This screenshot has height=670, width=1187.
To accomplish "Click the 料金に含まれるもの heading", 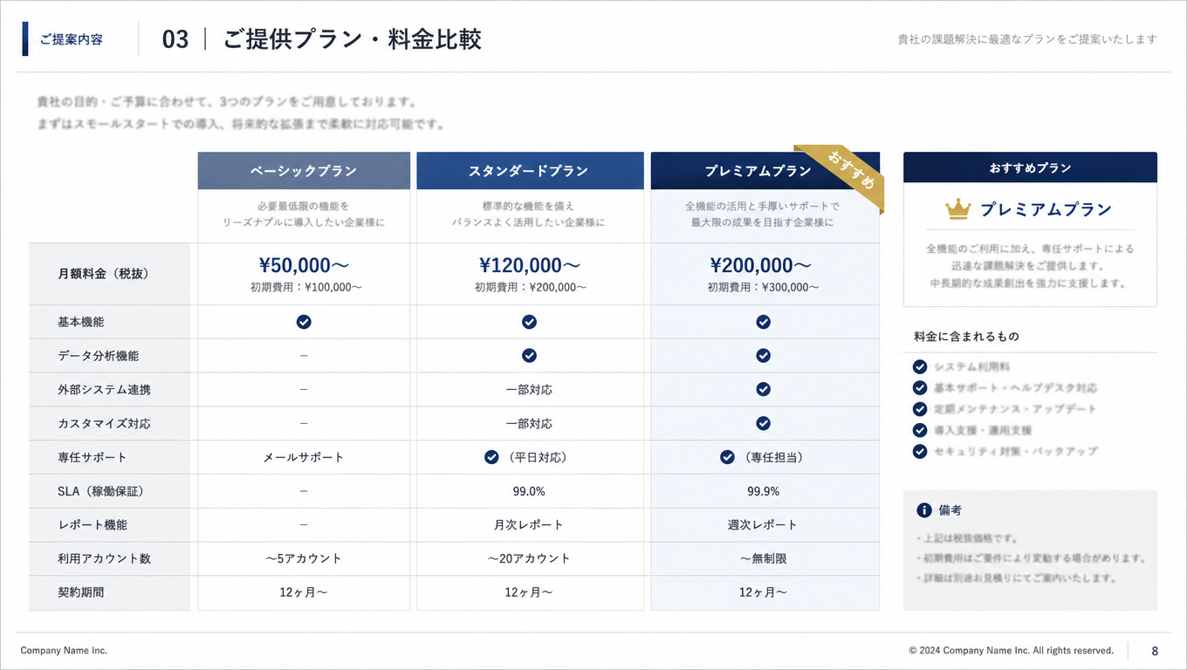I will [x=966, y=337].
